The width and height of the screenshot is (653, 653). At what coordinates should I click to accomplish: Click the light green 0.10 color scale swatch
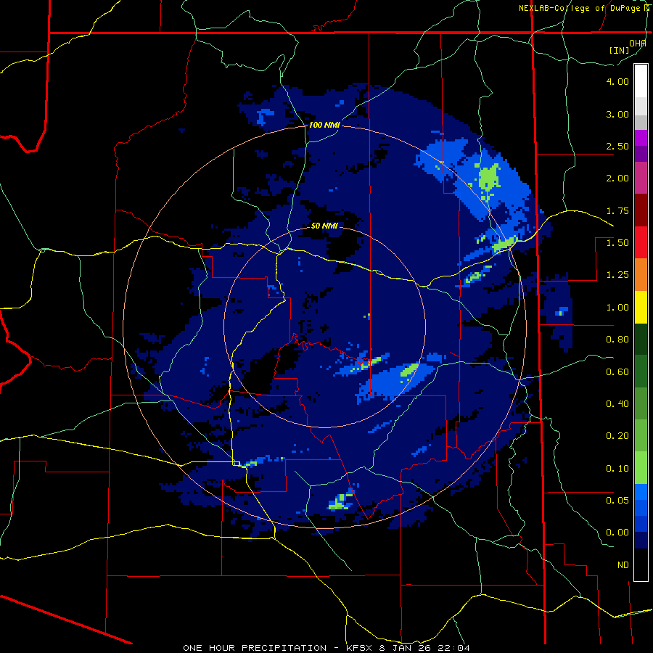(x=641, y=468)
